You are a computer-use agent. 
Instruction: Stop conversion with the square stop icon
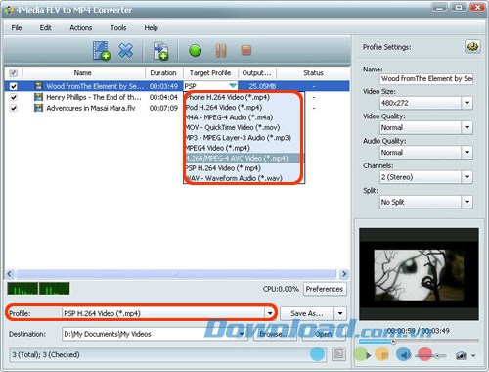pyautogui.click(x=246, y=50)
